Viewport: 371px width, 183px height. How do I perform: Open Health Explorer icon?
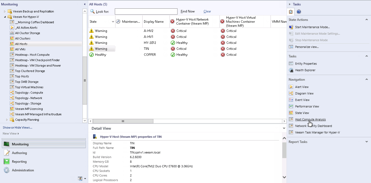coord(291,70)
